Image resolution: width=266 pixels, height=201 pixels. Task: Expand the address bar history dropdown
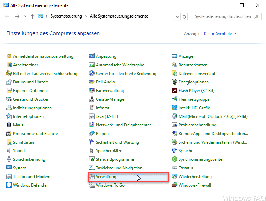[x=177, y=16]
